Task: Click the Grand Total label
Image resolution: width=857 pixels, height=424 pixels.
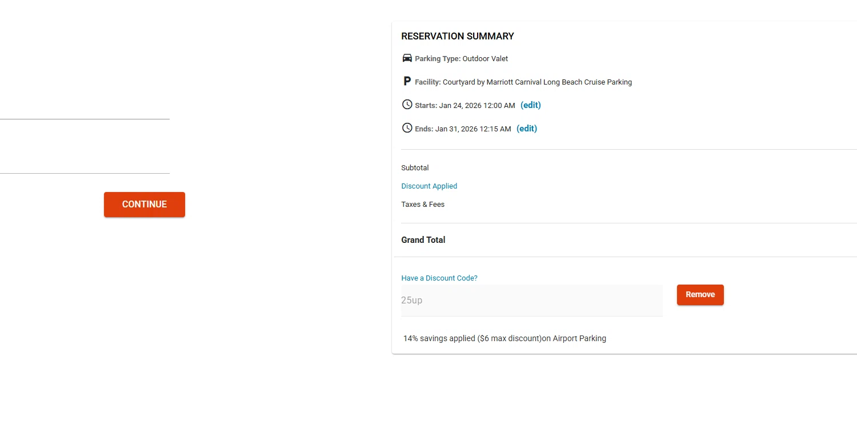Action: tap(423, 240)
